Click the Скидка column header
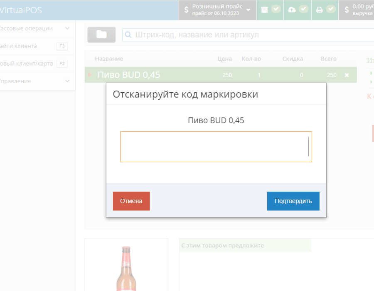This screenshot has height=291, width=374. pyautogui.click(x=293, y=59)
